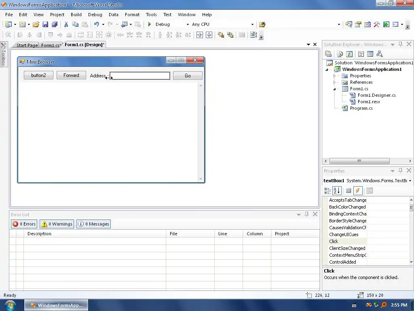Click View Class Diagram icon
This screenshot has height=311, width=414.
point(379,54)
